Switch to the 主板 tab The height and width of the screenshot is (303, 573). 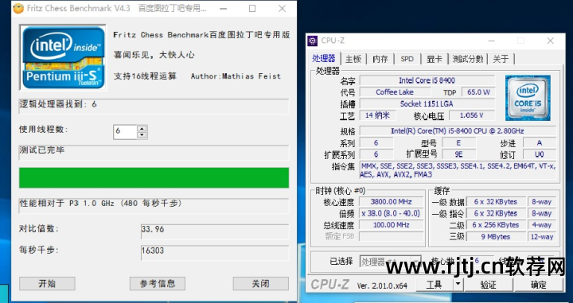353,59
